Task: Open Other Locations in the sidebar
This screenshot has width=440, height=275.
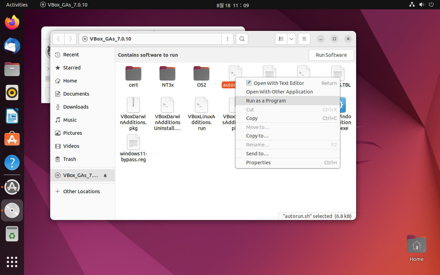Action: coord(82,191)
